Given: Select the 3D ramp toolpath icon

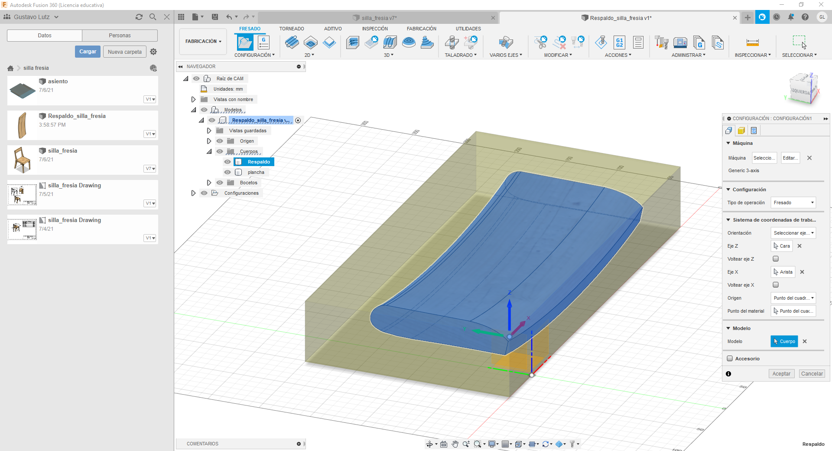Looking at the screenshot, I should pyautogui.click(x=427, y=42).
